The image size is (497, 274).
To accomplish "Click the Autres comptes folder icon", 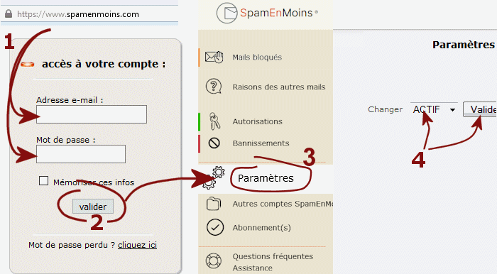I will coord(214,204).
